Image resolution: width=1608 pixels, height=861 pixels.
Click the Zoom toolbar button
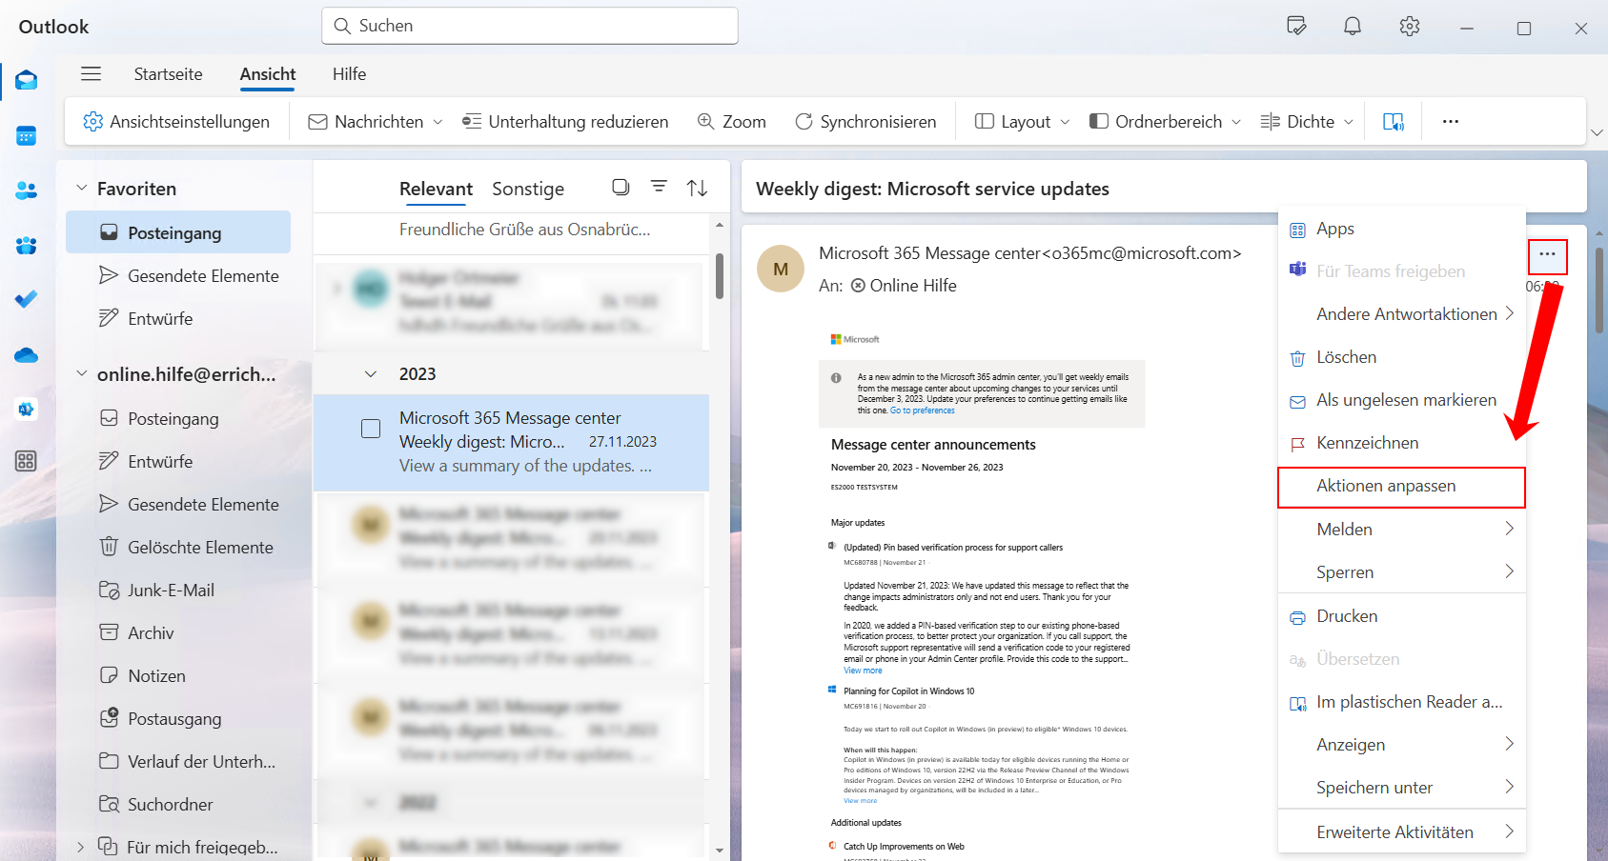click(x=732, y=121)
